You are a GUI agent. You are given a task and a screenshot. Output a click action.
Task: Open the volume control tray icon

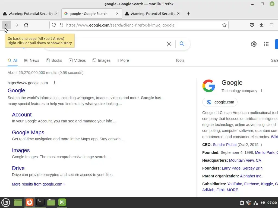(263, 203)
